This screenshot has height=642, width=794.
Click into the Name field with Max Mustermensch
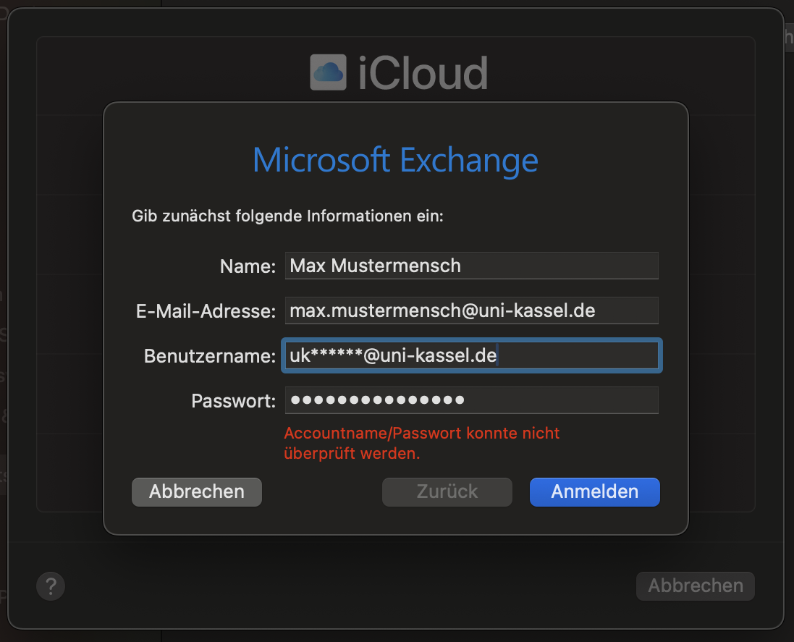coord(471,266)
